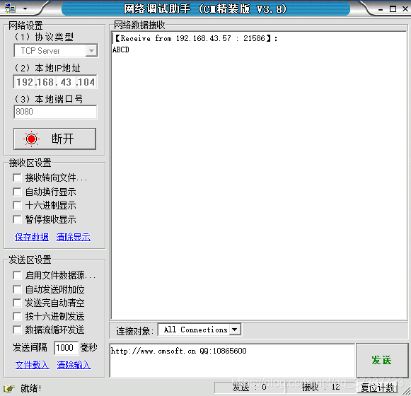Click the 文件载入 link
Image resolution: width=411 pixels, height=396 pixels.
click(x=33, y=365)
